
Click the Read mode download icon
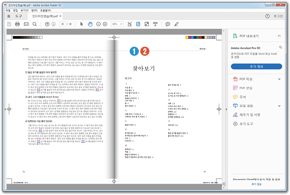coord(155,24)
